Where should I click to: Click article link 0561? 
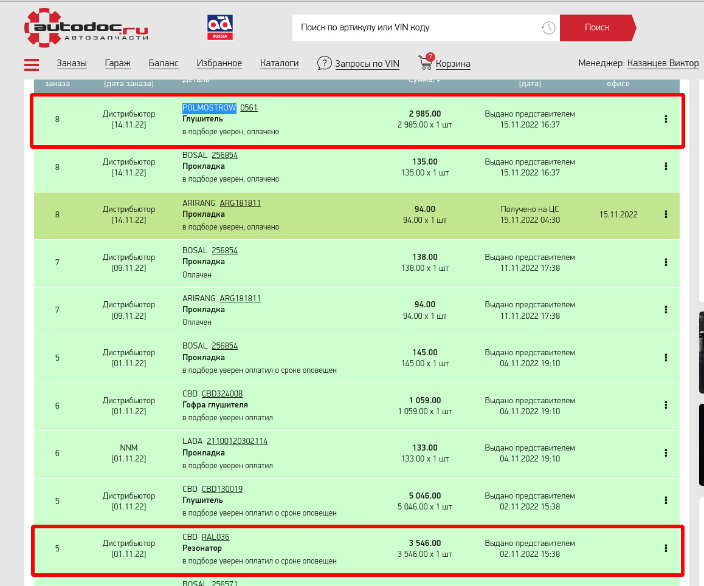tap(249, 107)
